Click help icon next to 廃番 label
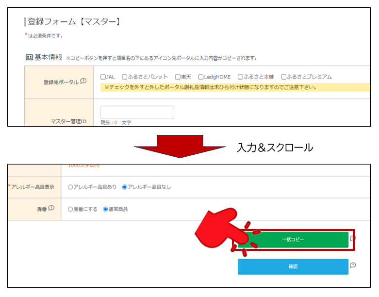Image resolution: width=379 pixels, height=297 pixels. point(51,208)
